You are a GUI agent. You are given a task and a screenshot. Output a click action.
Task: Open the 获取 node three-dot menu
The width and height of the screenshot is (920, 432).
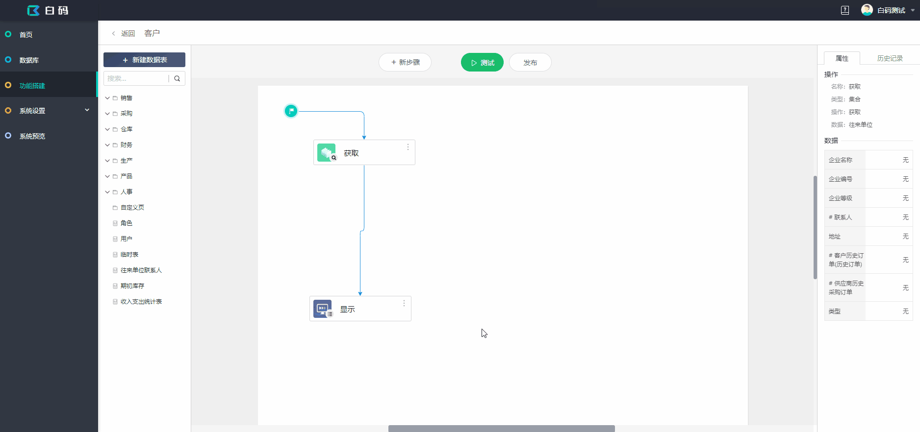(408, 147)
